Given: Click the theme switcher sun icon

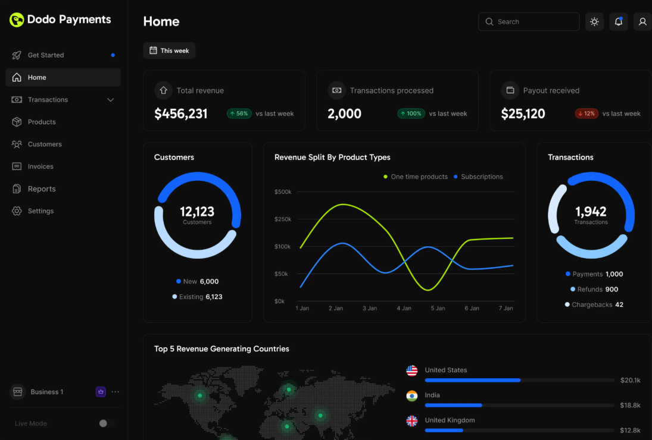Looking at the screenshot, I should coord(594,21).
